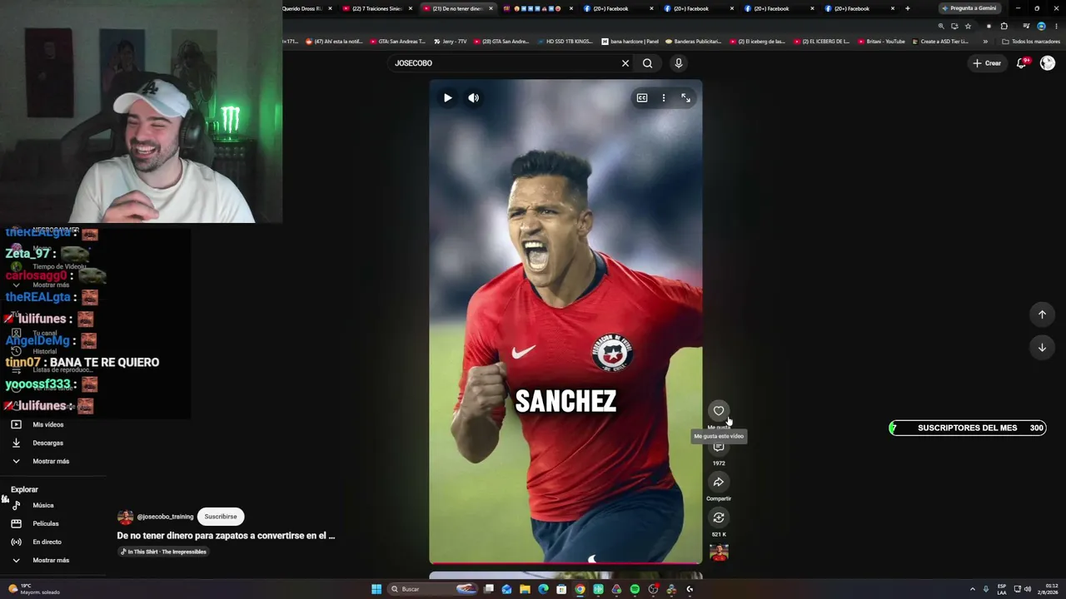Open a new browser tab

coord(907,8)
